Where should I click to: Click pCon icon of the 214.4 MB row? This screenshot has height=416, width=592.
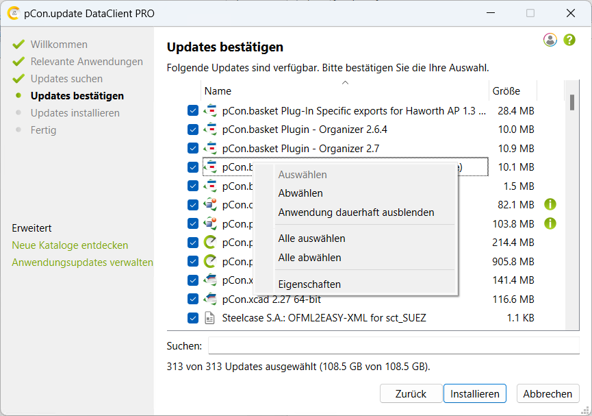(210, 243)
